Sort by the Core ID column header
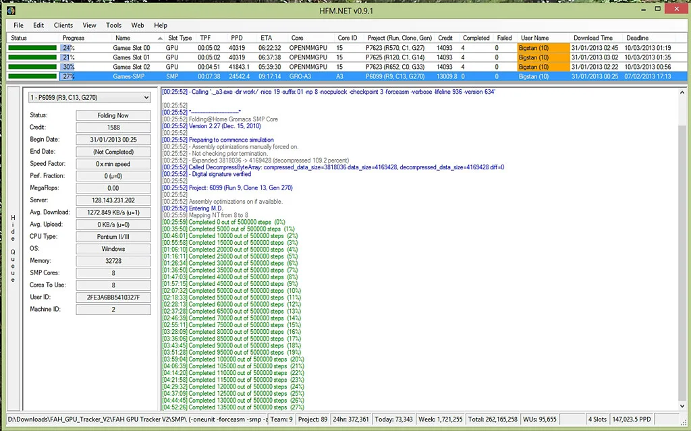 coord(348,38)
